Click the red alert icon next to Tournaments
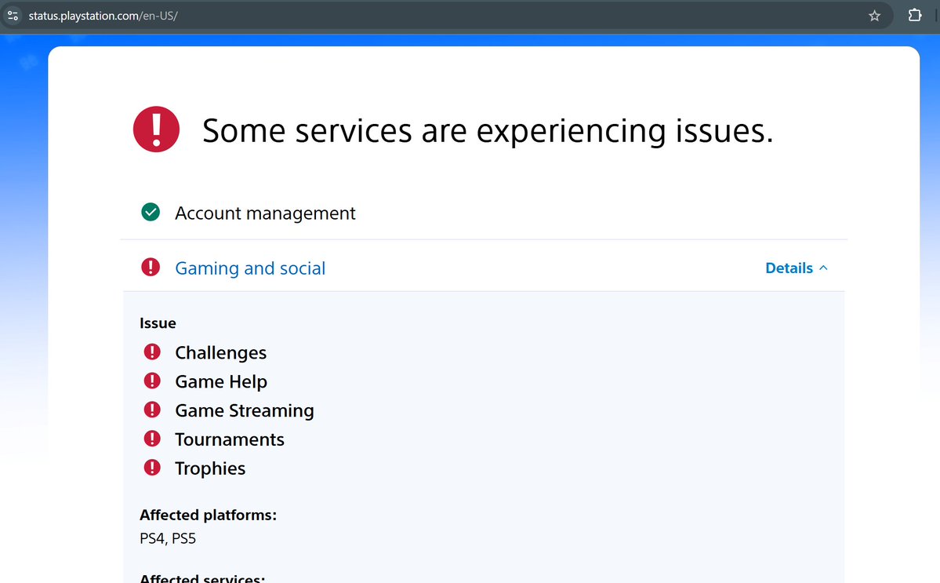The width and height of the screenshot is (940, 583). tap(152, 439)
